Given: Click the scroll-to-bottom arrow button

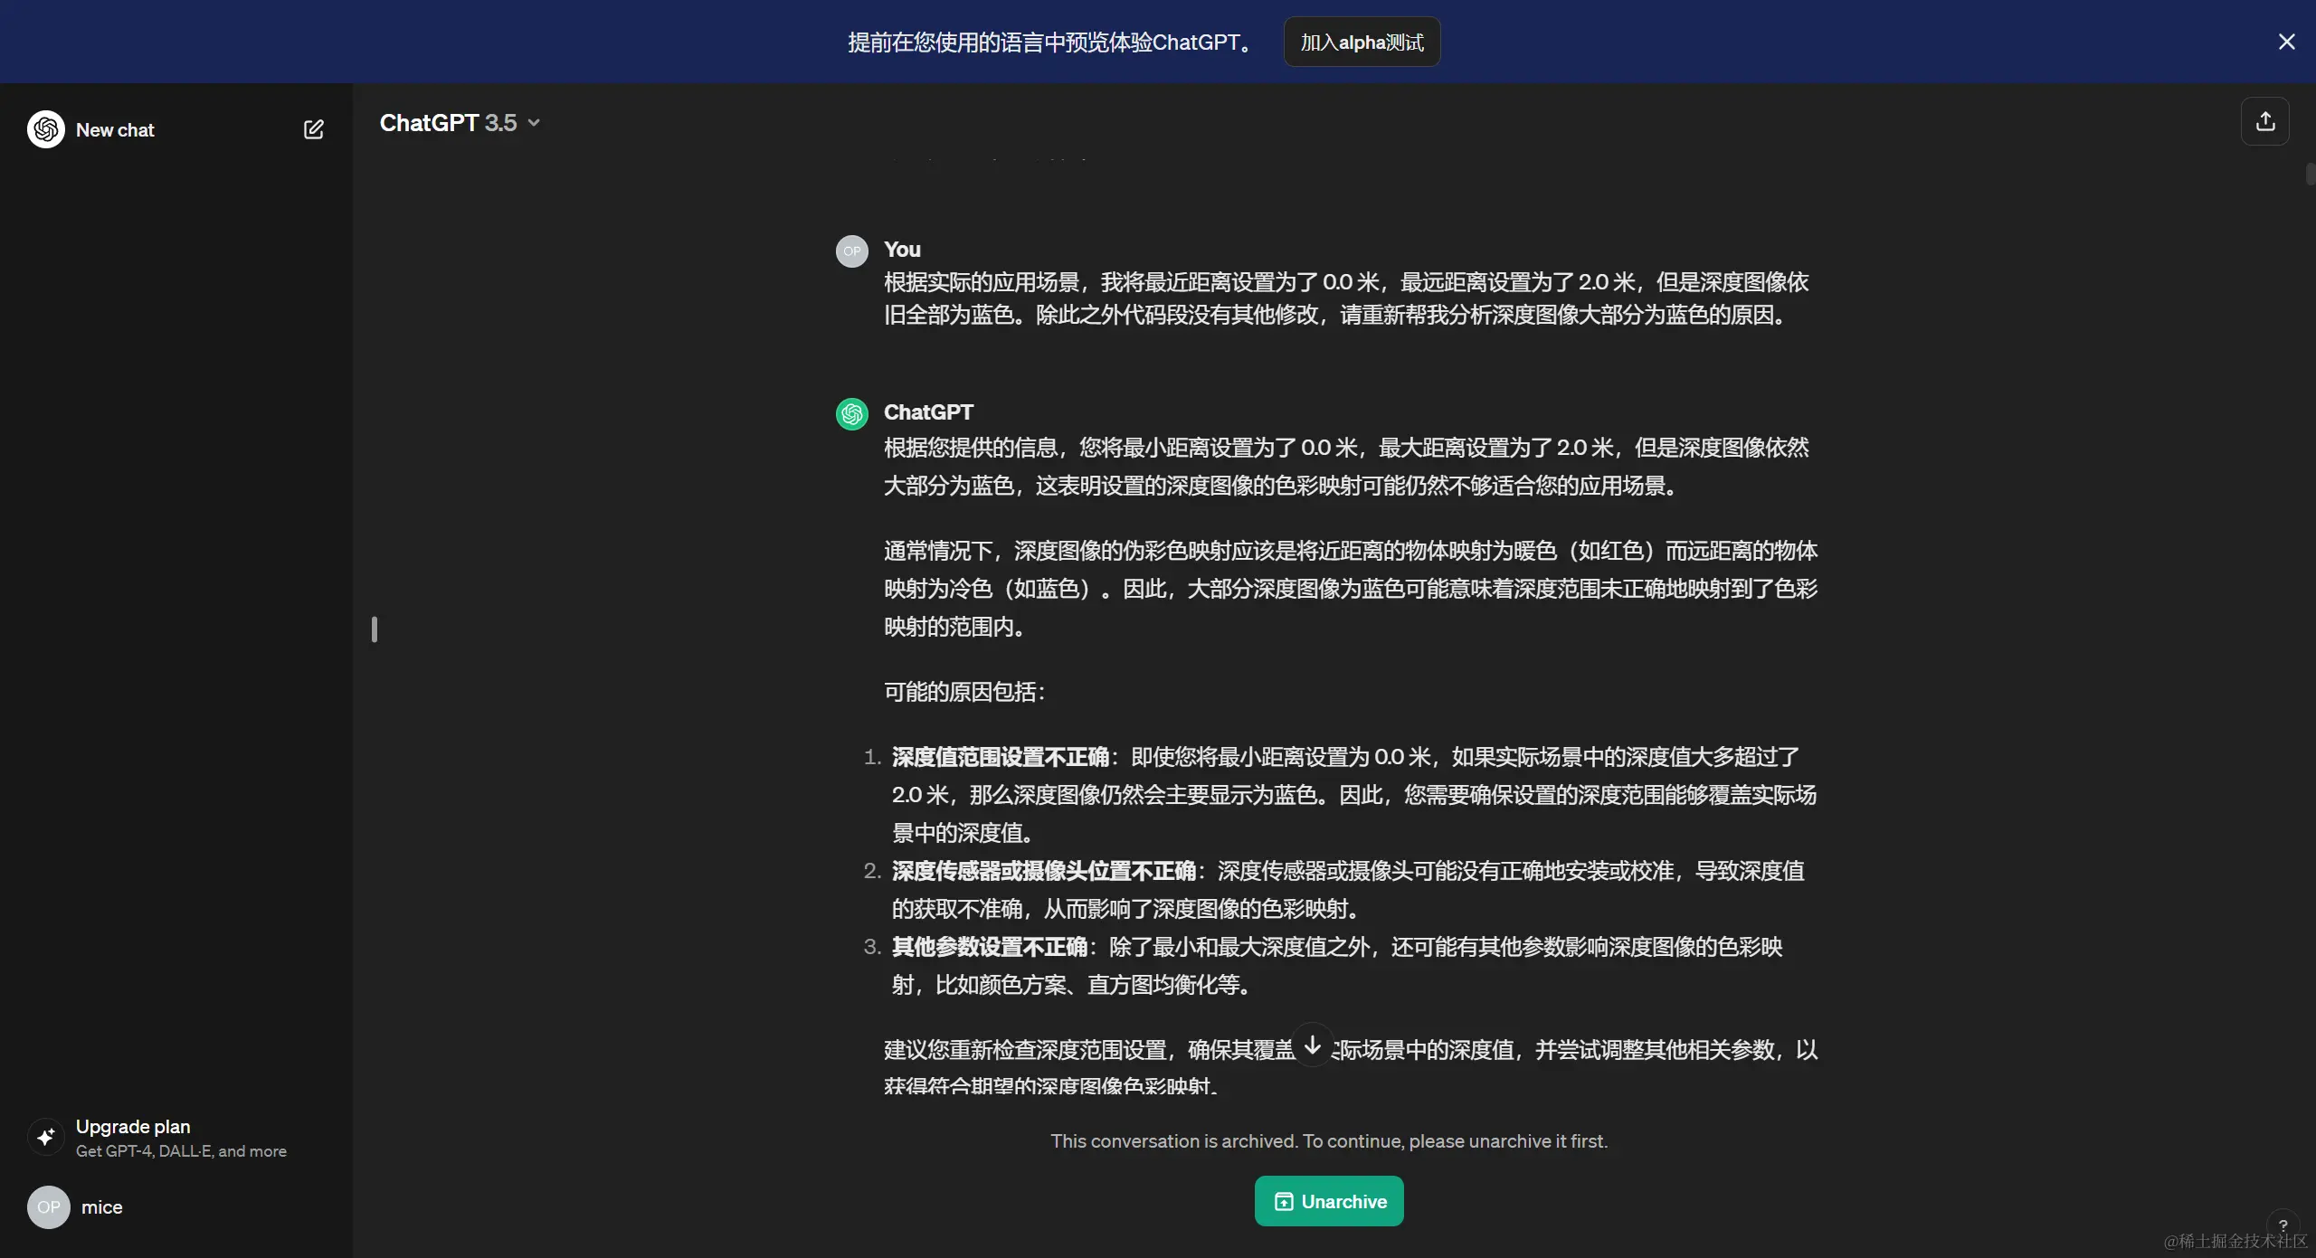Looking at the screenshot, I should point(1312,1045).
